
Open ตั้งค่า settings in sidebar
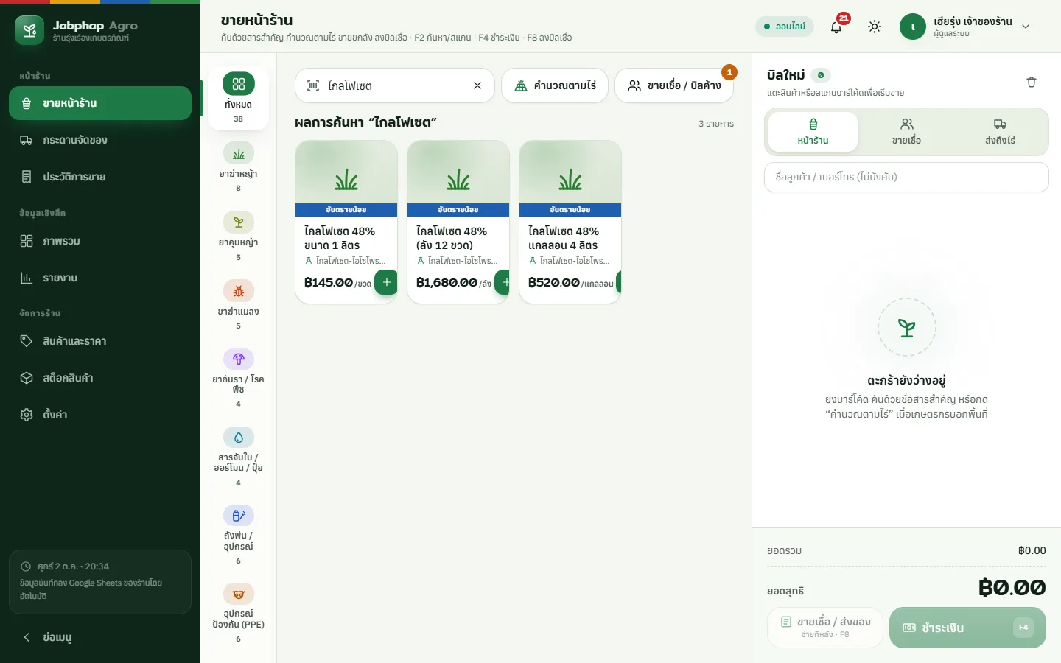pyautogui.click(x=100, y=415)
